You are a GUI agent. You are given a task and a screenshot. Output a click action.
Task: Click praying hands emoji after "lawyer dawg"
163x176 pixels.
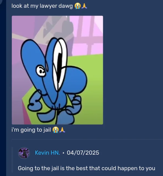(x=84, y=6)
